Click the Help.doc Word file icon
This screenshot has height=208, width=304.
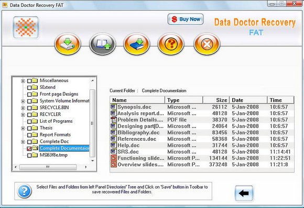[113, 145]
